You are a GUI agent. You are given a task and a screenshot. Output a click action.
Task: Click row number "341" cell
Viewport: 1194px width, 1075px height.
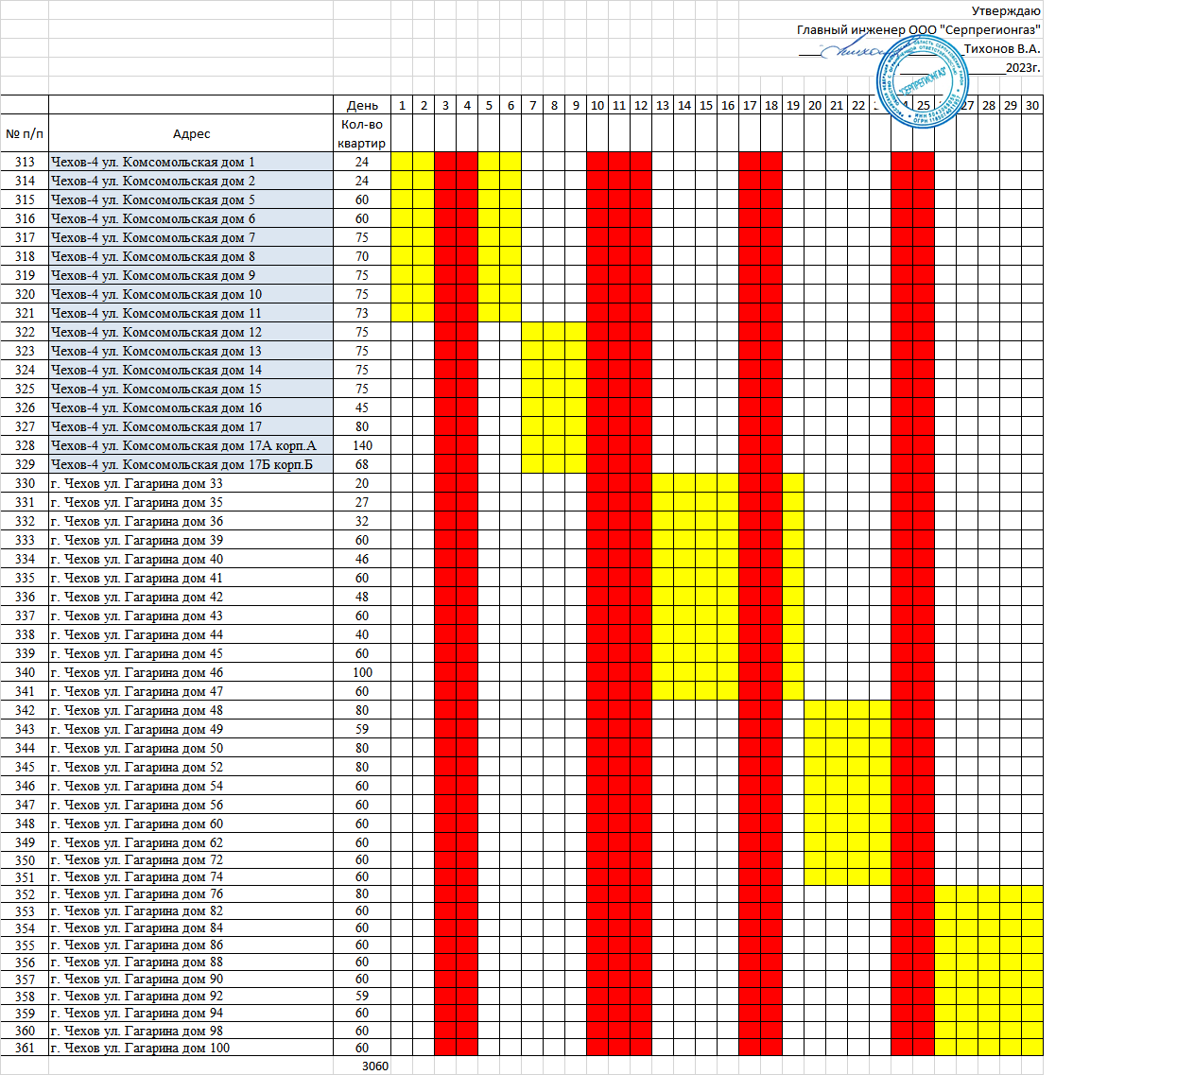[25, 691]
